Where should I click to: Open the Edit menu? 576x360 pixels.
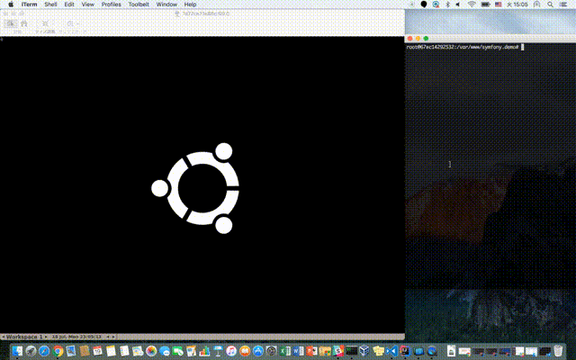click(x=69, y=4)
